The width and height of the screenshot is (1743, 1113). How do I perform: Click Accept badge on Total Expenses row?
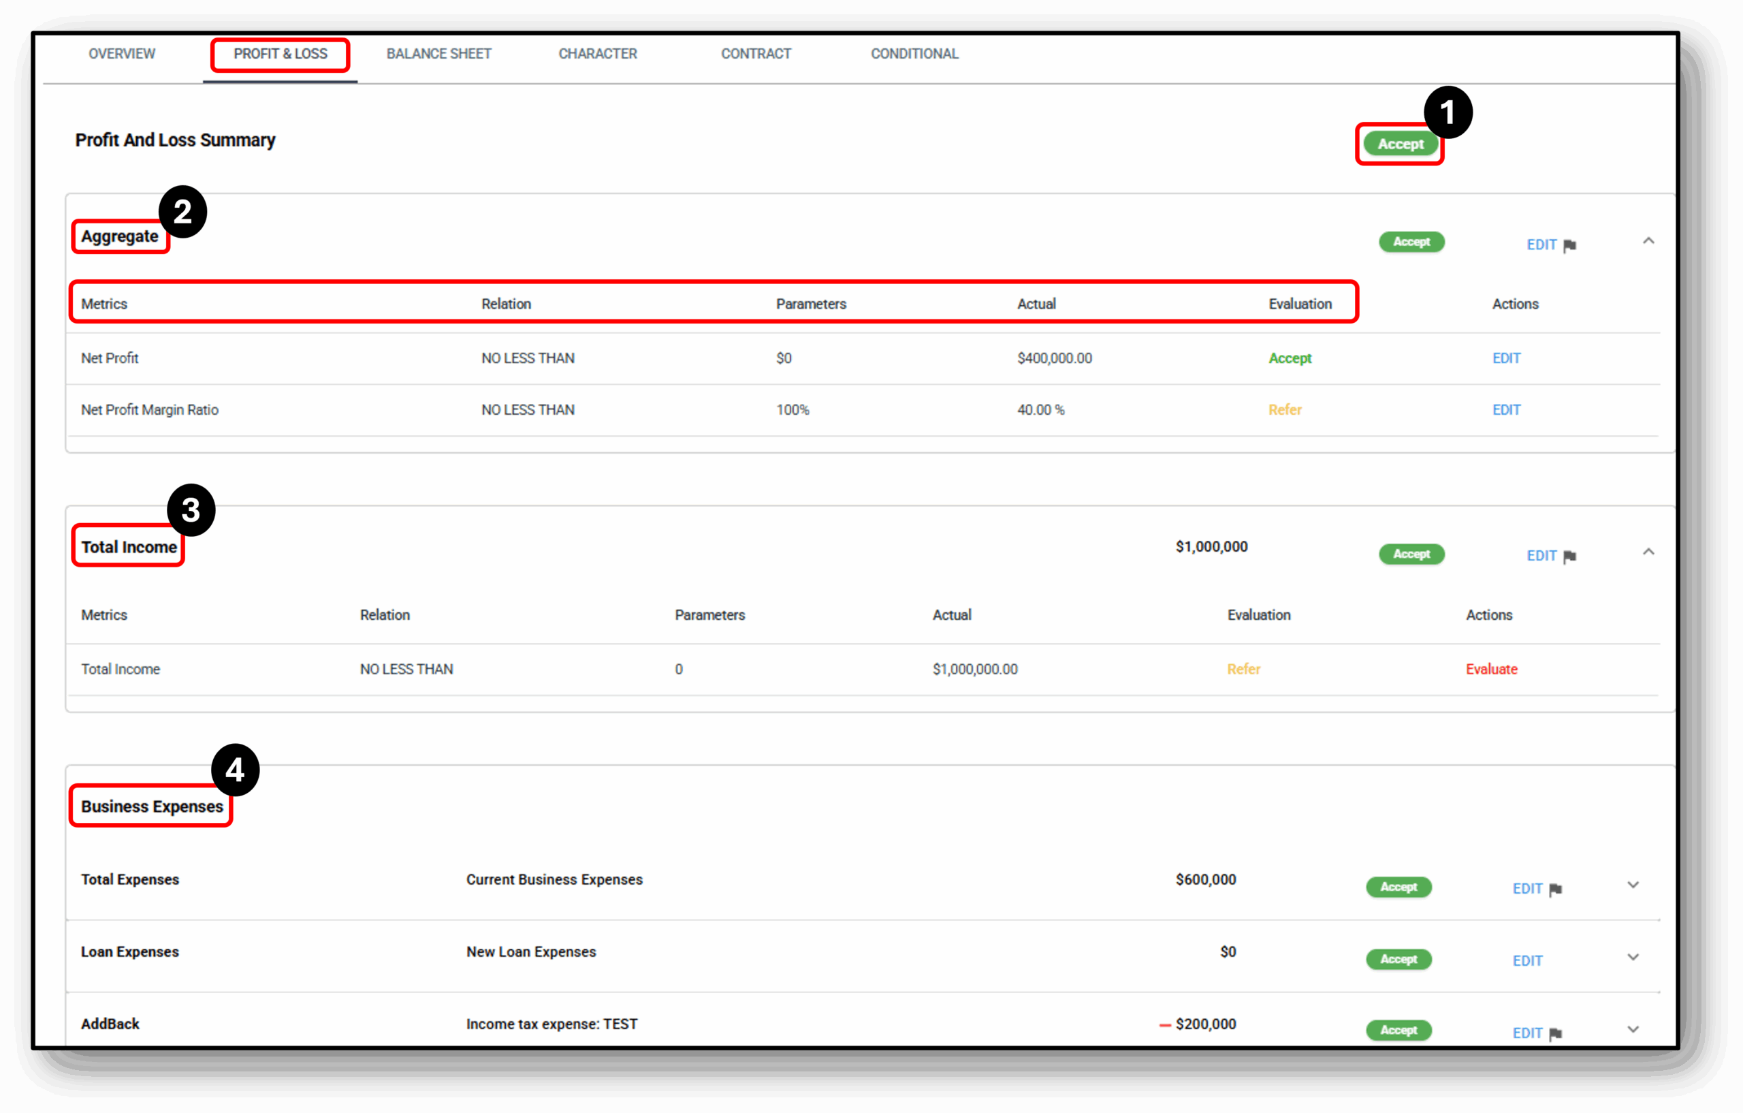(x=1398, y=887)
